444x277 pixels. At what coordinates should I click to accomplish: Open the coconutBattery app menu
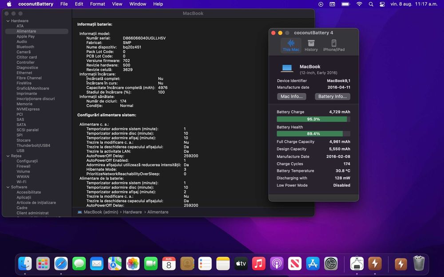[36, 4]
